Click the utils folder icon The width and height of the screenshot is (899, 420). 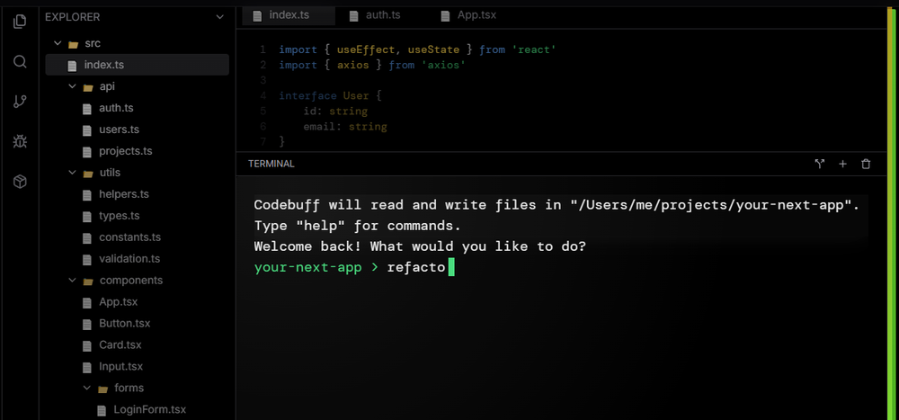tap(88, 174)
